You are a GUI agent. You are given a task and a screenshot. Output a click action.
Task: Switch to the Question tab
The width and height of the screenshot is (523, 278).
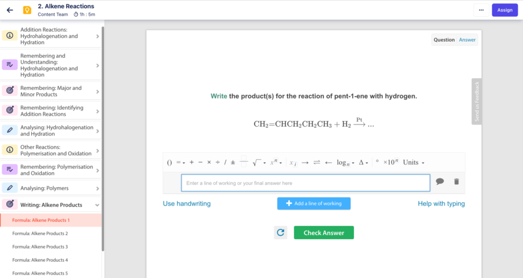tap(444, 39)
